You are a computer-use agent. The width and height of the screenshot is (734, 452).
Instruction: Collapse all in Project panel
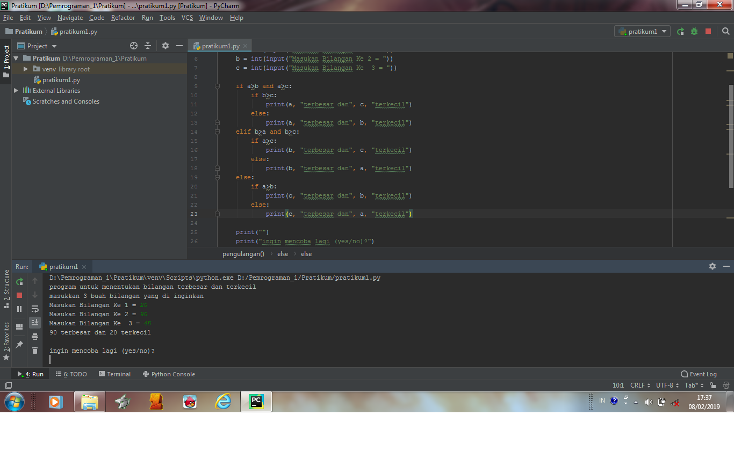pos(148,46)
